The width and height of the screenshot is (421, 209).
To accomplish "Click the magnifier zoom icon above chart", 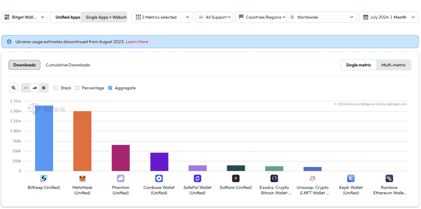I will (x=13, y=88).
